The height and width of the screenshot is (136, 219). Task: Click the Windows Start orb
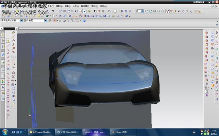point(5,132)
